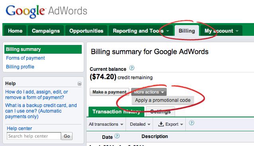Viewport: 254px width, 146px height.
Task: Collapse the Help panel with the minus icon
Action: pos(79,84)
